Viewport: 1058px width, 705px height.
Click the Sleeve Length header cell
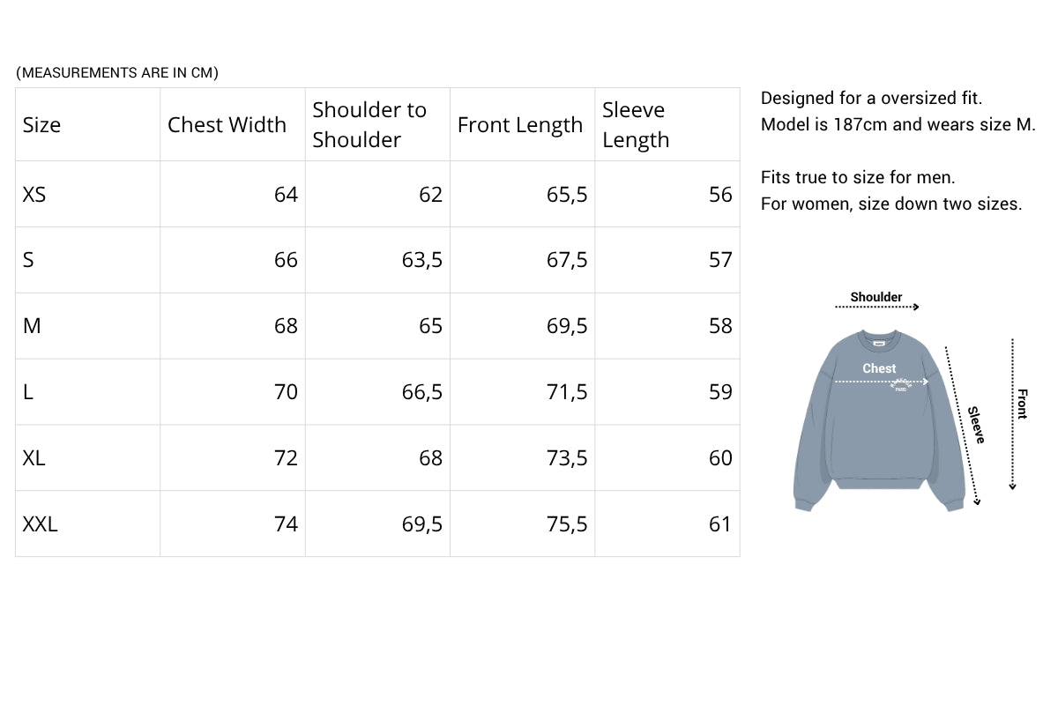coord(635,125)
